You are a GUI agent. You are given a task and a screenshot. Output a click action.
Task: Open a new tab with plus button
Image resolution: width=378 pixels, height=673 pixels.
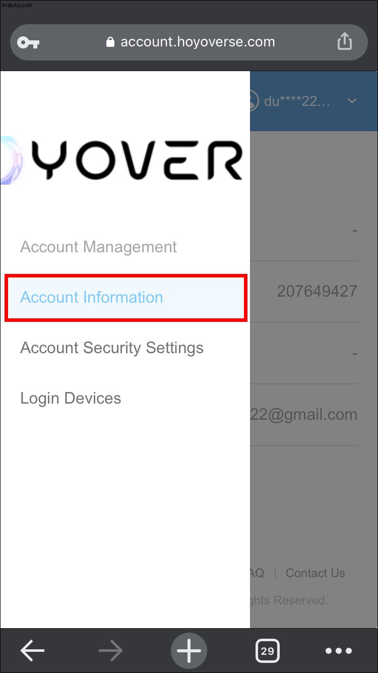(189, 651)
